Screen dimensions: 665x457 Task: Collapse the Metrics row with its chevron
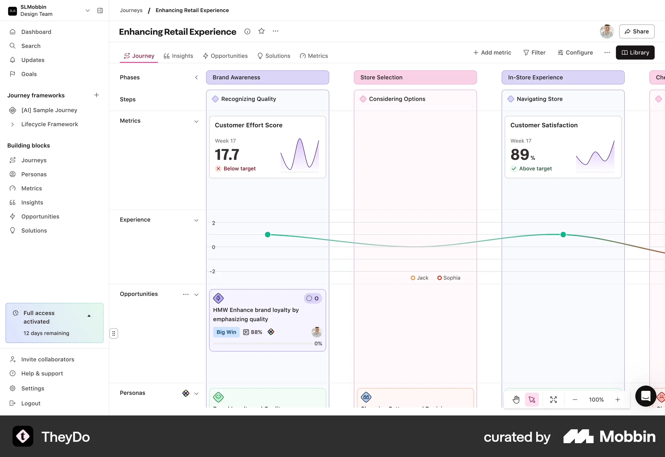coord(196,122)
